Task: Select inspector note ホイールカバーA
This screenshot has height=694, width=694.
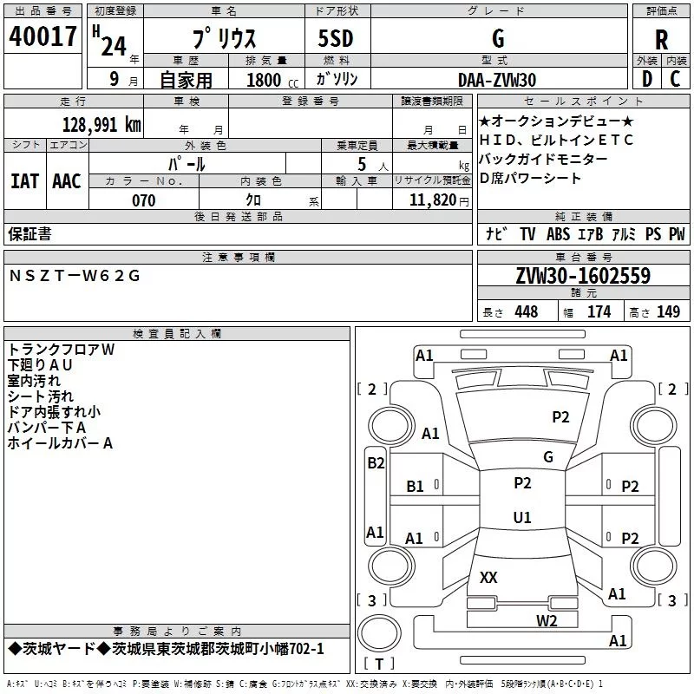Action: 60,443
